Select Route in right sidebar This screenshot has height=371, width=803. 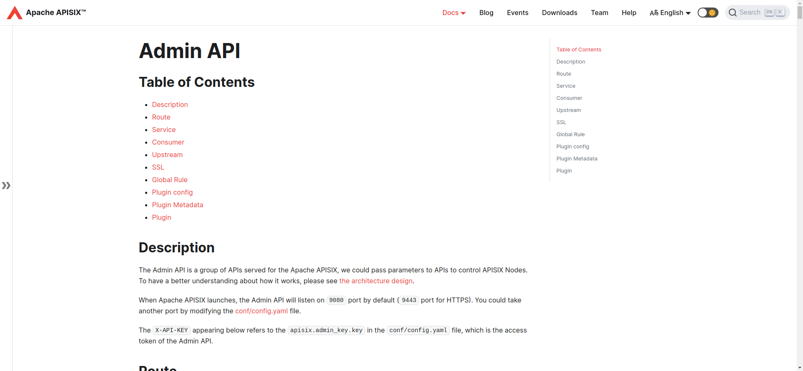click(x=563, y=74)
